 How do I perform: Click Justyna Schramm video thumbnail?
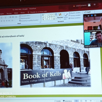pyautogui.click(x=93, y=39)
